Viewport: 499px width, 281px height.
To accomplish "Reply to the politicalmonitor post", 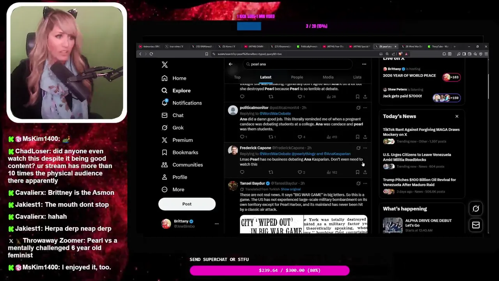I will [242, 137].
